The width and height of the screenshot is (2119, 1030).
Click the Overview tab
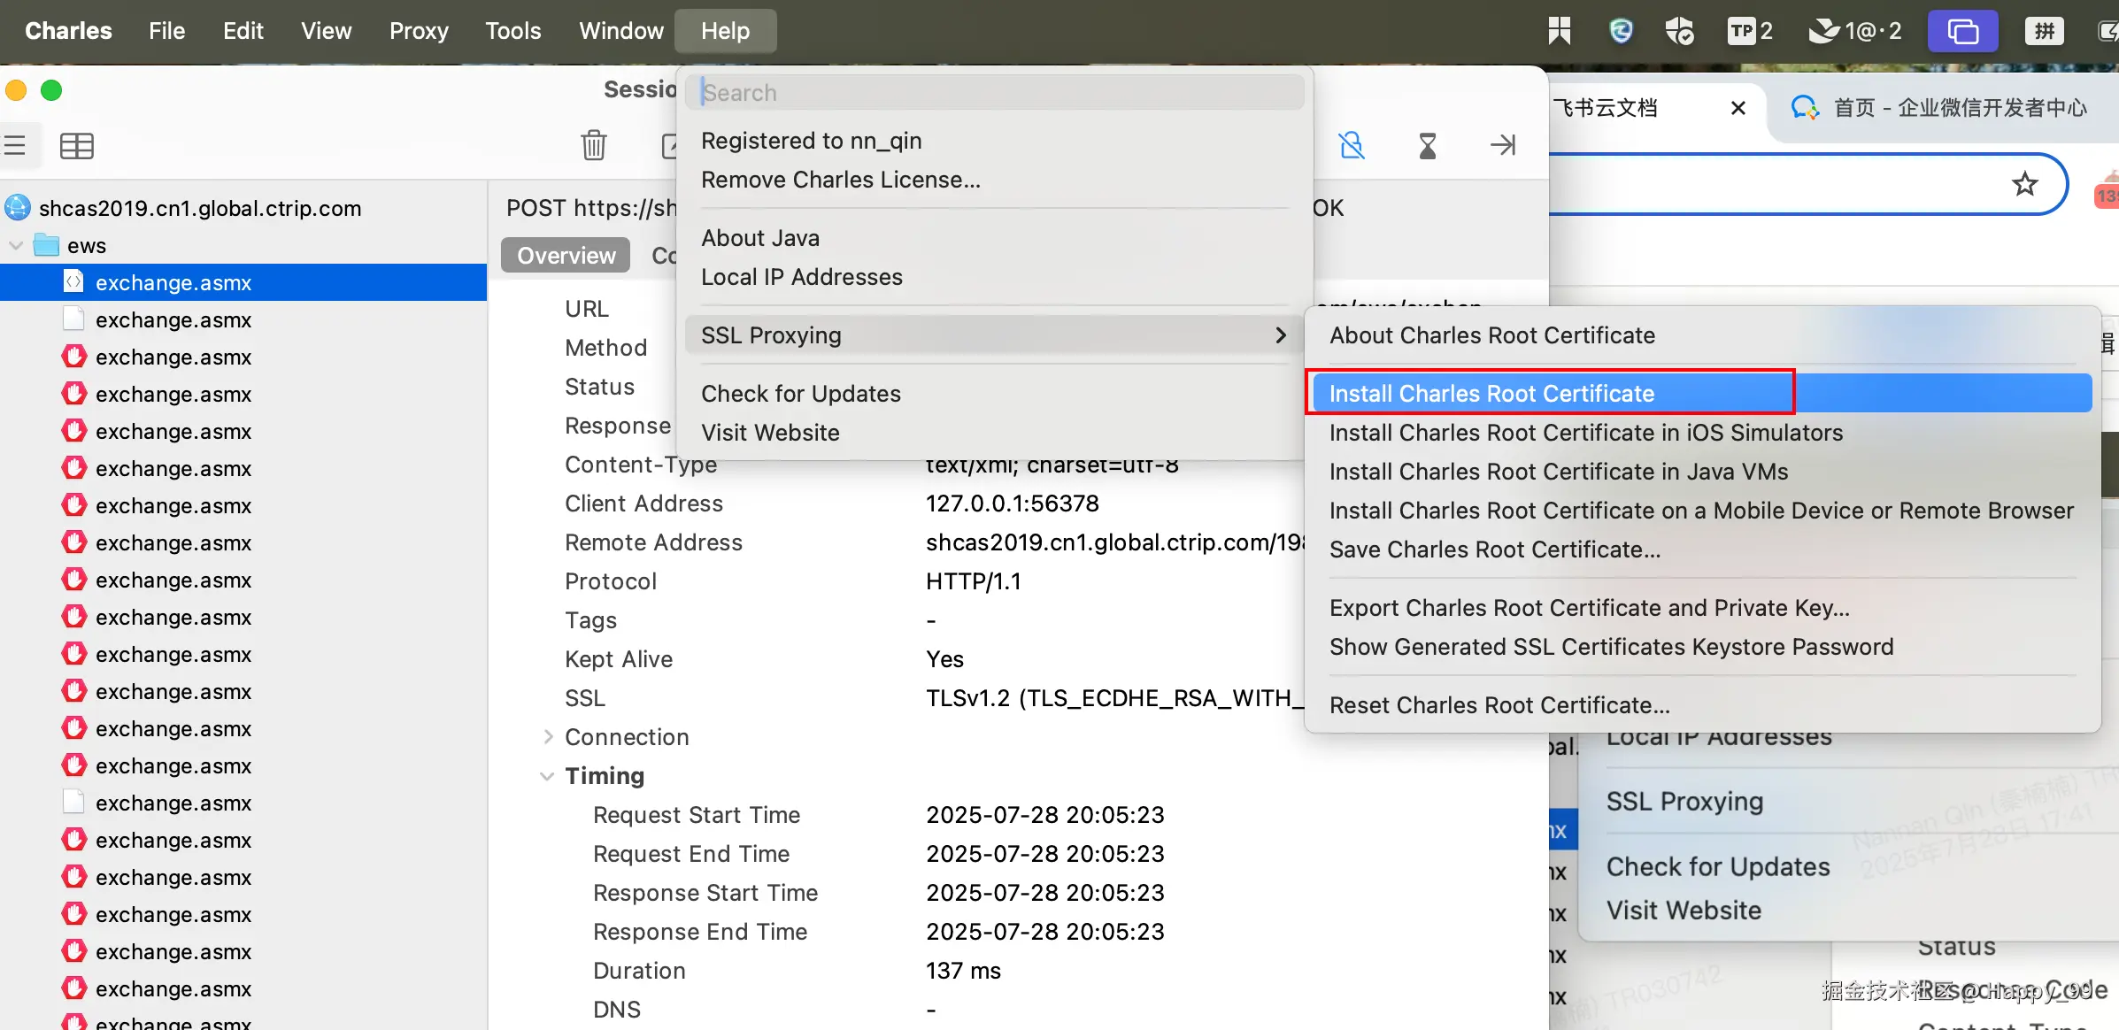coord(566,256)
